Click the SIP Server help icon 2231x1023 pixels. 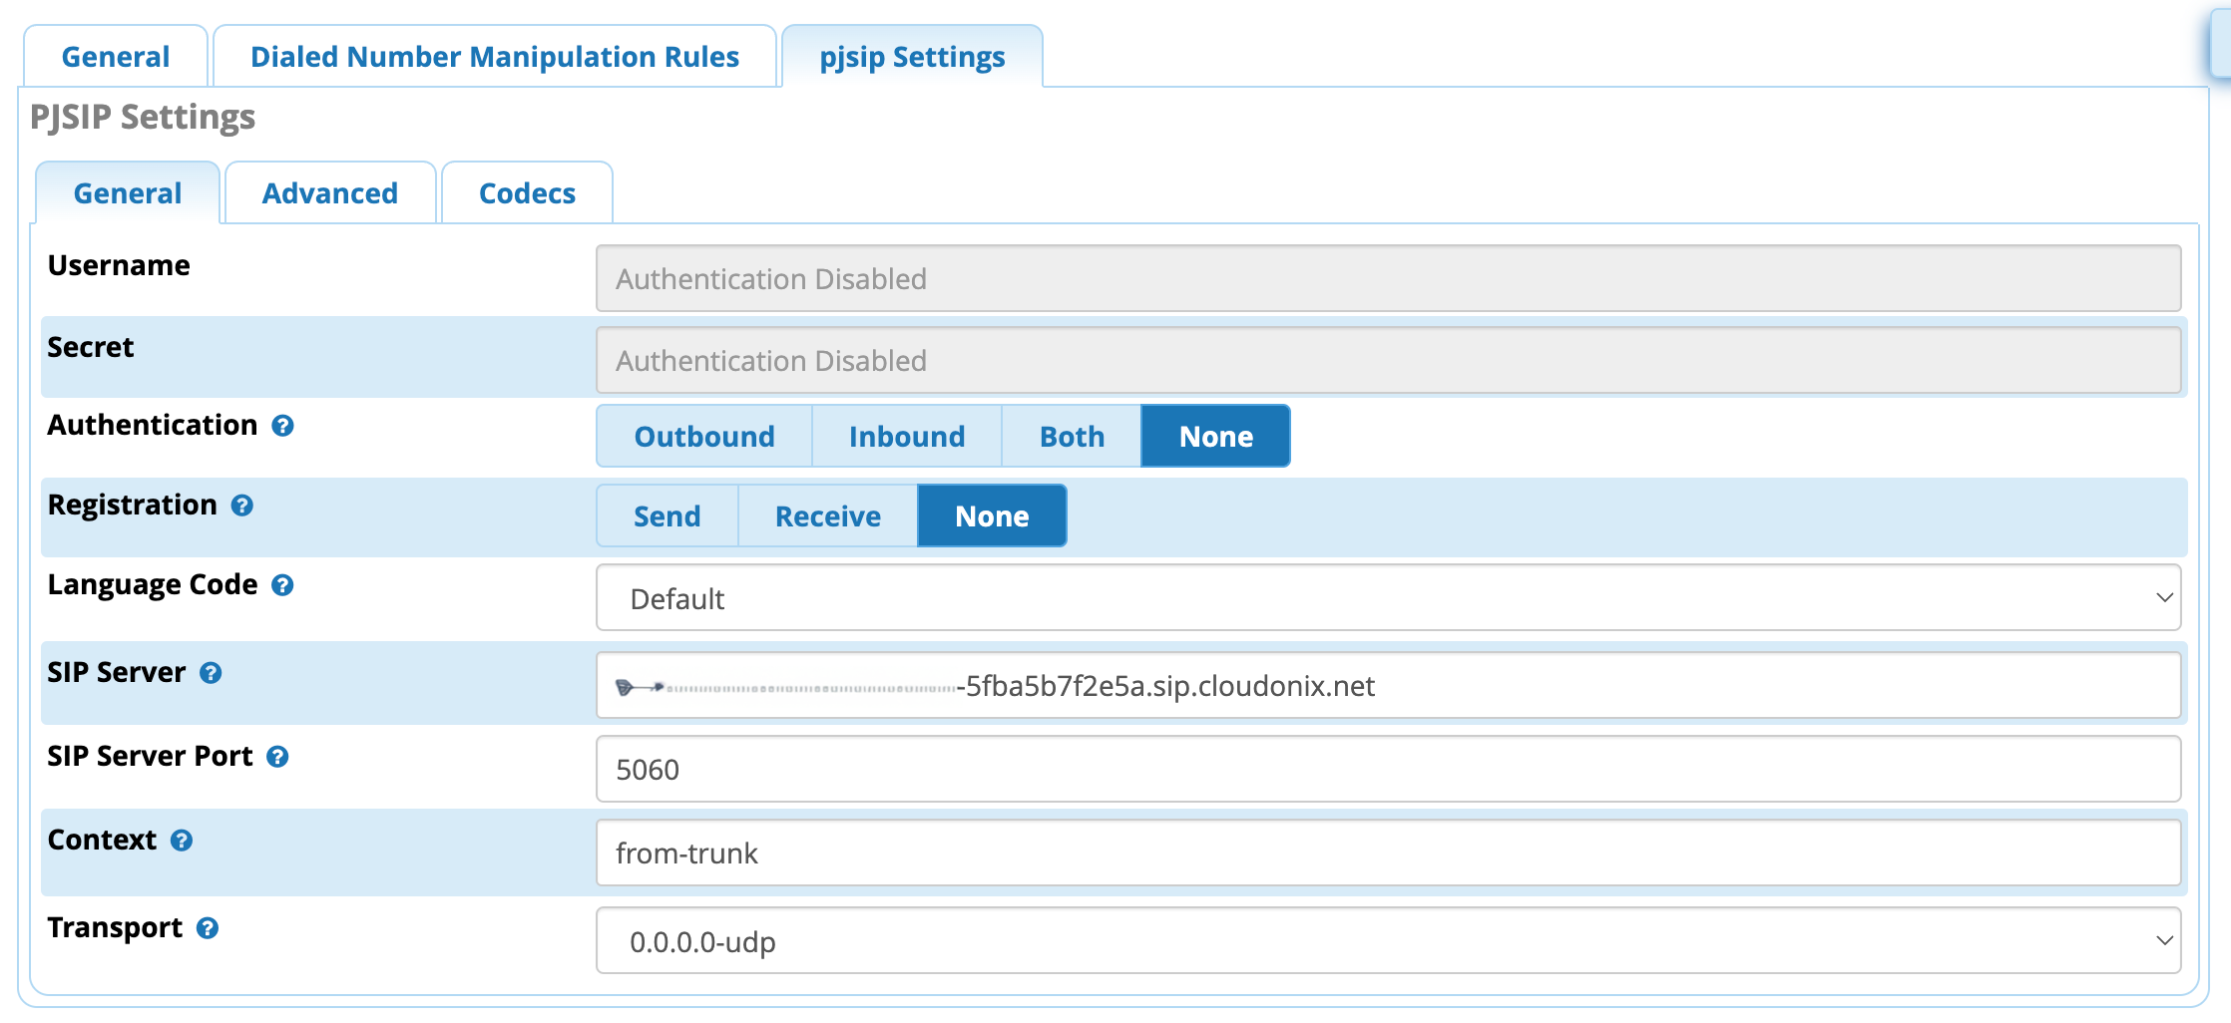pyautogui.click(x=211, y=673)
